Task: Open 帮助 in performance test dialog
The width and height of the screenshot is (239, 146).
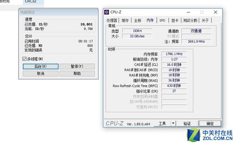Action: pos(77,74)
